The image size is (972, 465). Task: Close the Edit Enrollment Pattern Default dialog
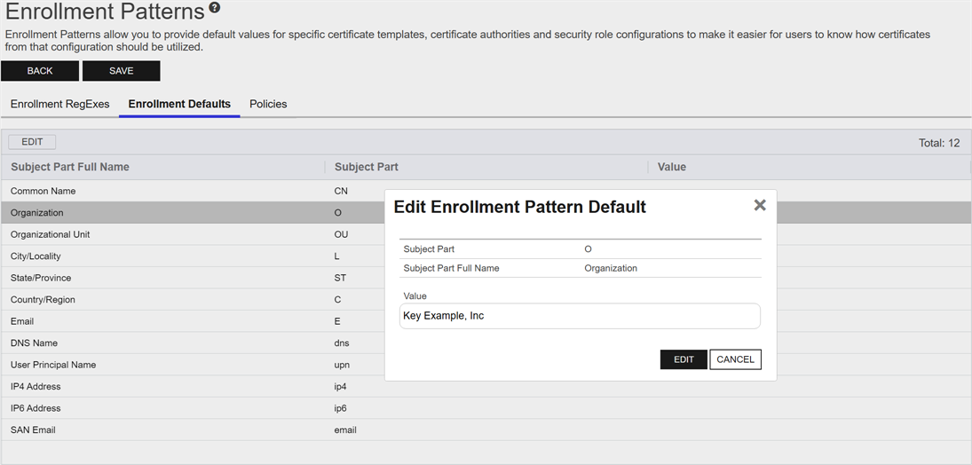click(759, 205)
